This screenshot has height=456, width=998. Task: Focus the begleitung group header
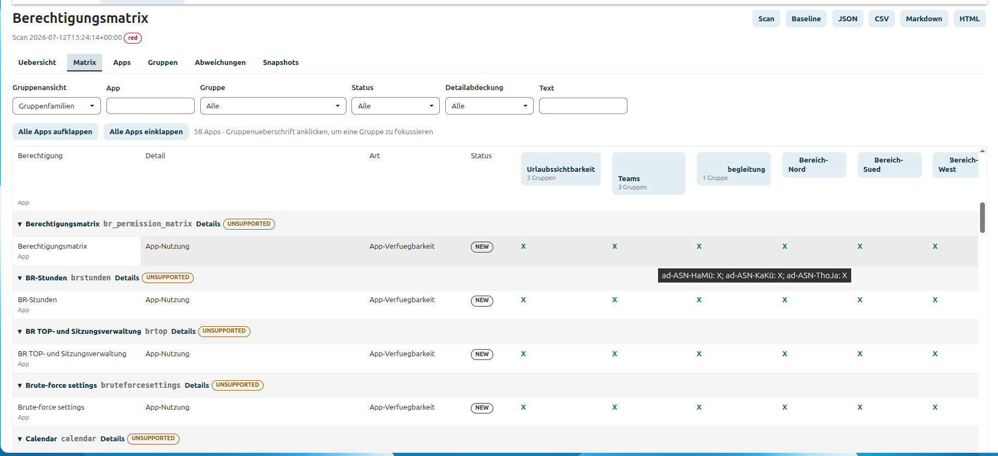point(734,169)
